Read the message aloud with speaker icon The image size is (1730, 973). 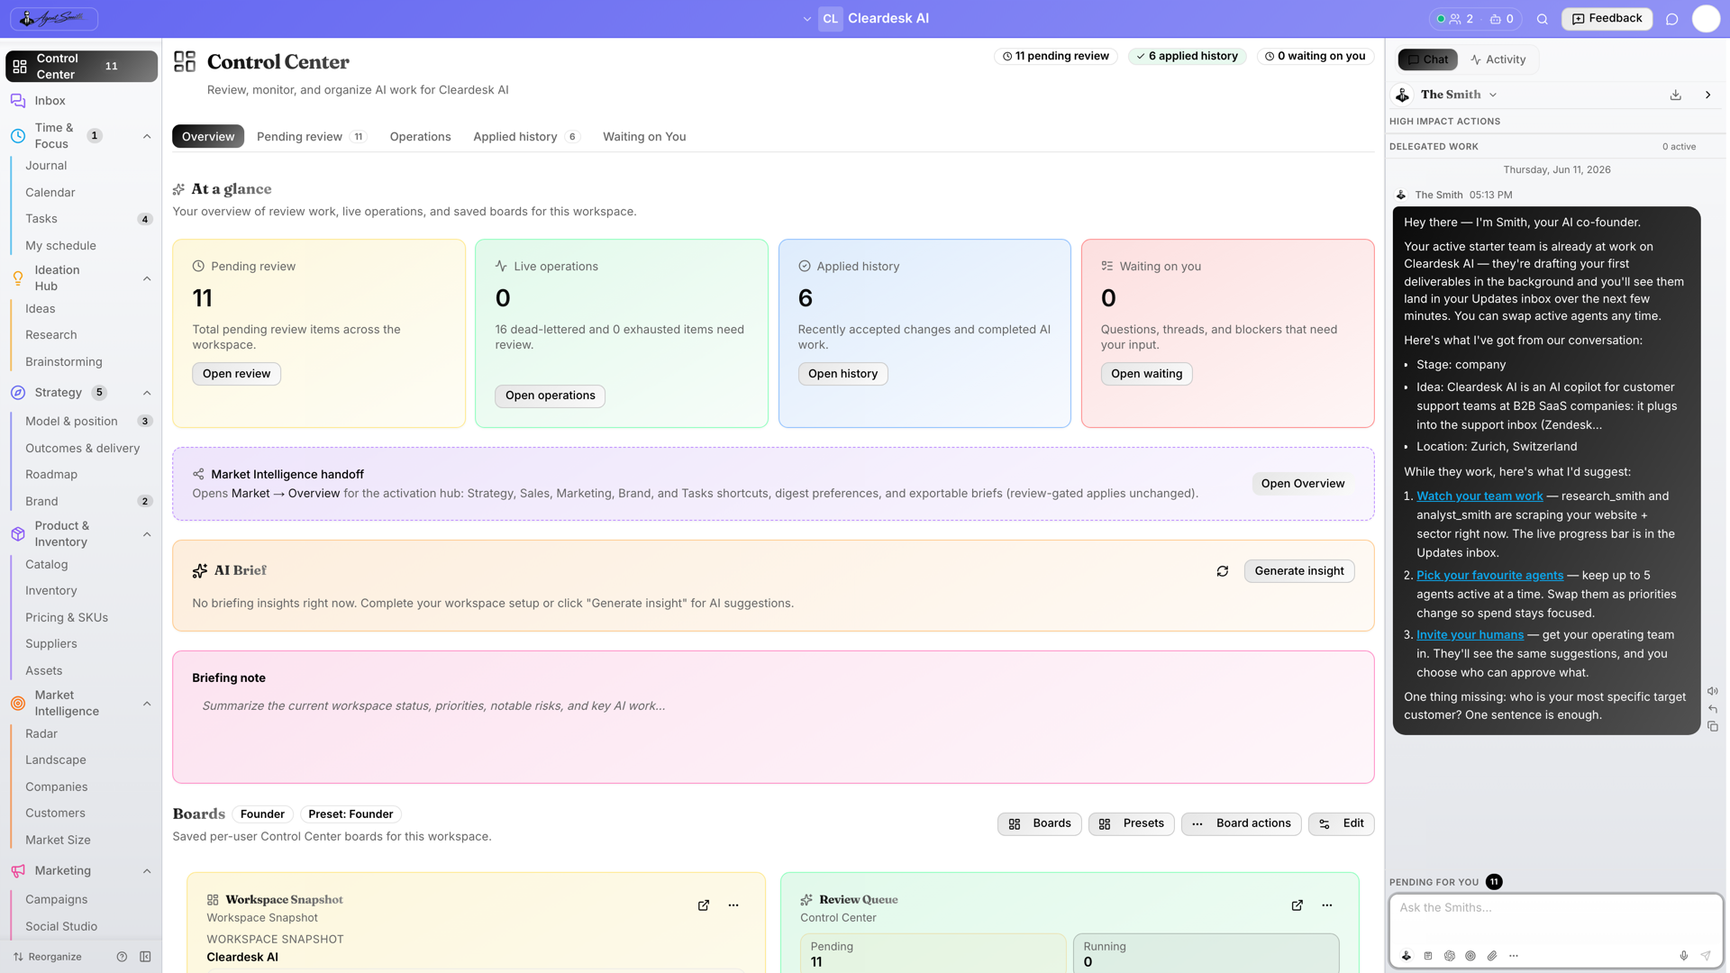pos(1713,692)
